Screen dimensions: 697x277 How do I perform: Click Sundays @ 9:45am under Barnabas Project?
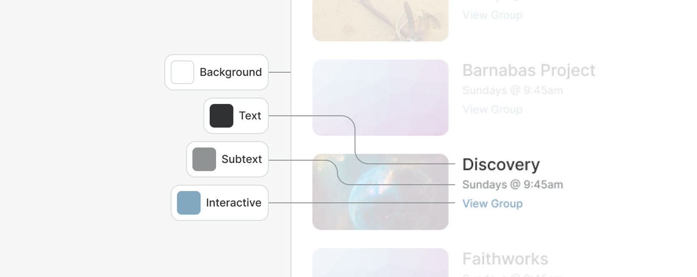coord(512,90)
